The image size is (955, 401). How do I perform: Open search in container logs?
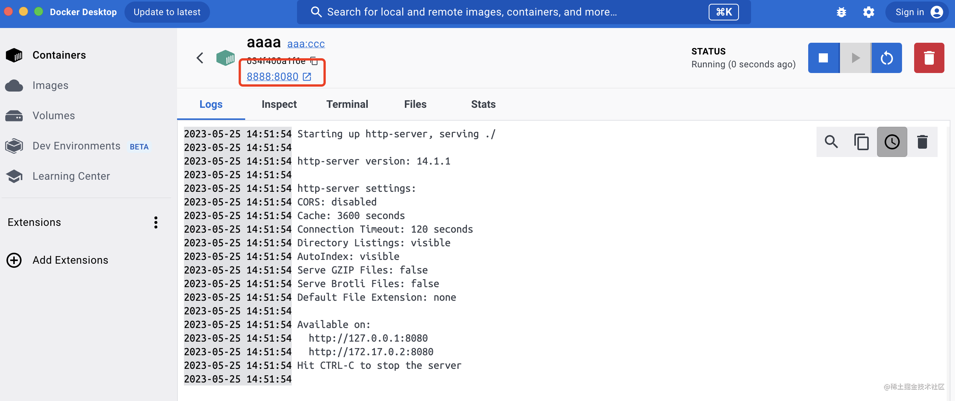[831, 142]
